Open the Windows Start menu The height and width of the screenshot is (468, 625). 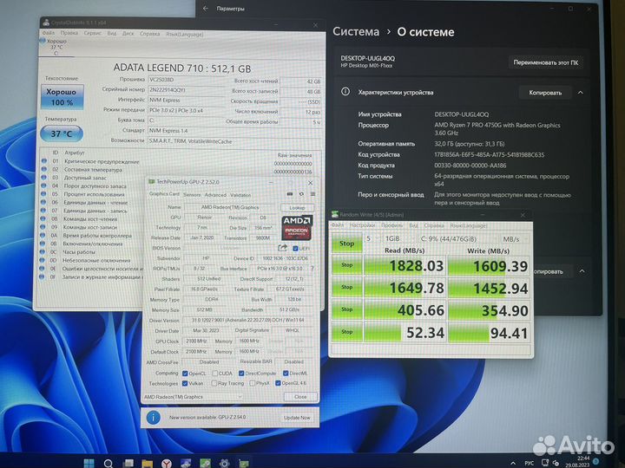(x=89, y=463)
